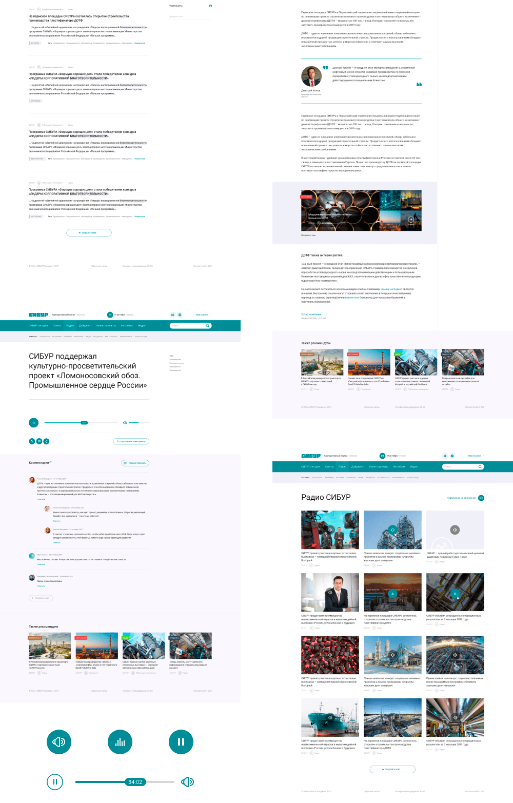Image resolution: width=513 pixels, height=803 pixels.
Task: Click the Есть уточнения к материалу button
Action: click(131, 441)
